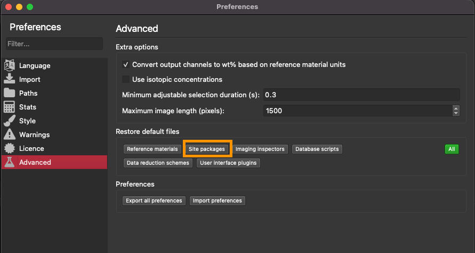Viewport: 475px width, 253px height.
Task: Click the Stats calculator icon
Action: pyautogui.click(x=10, y=107)
